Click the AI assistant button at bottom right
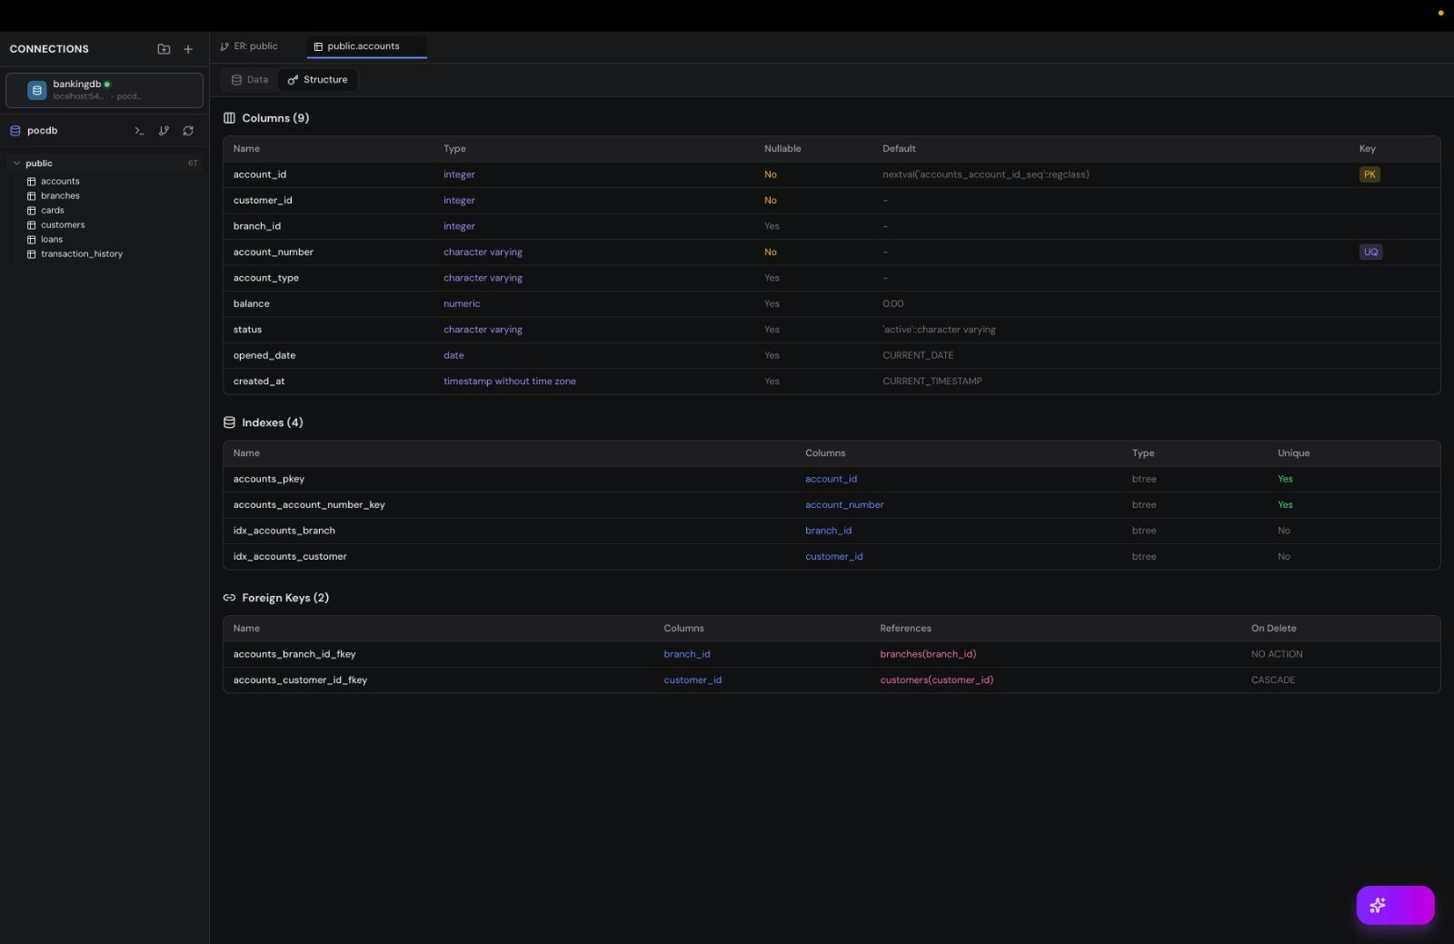 tap(1396, 905)
